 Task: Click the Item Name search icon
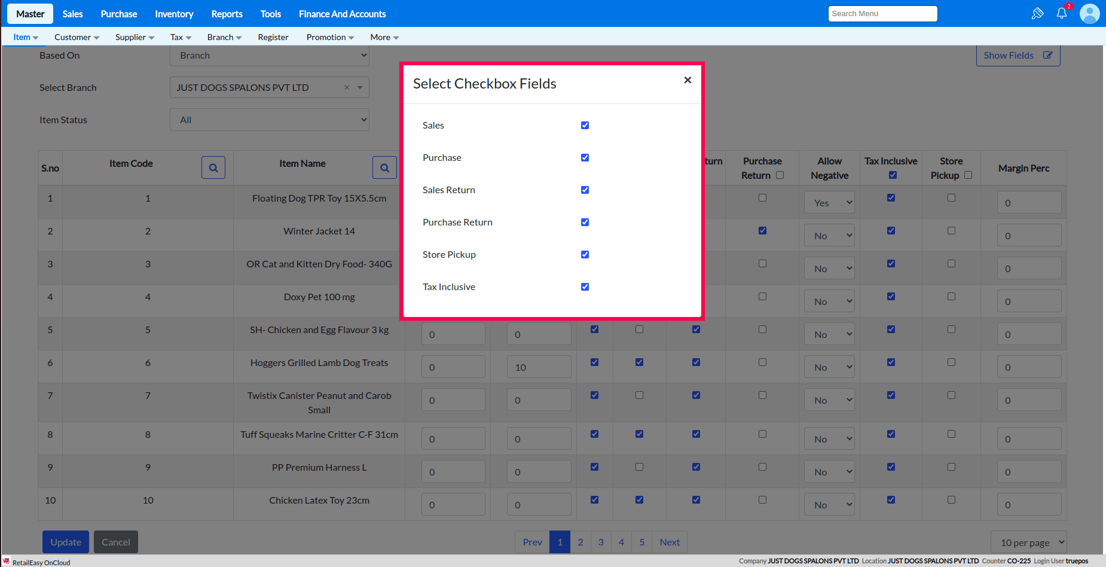[384, 168]
